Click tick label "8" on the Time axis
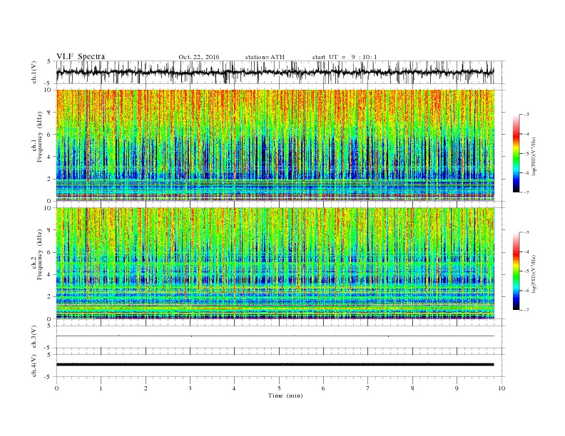This screenshot has height=436, width=565. 412,388
